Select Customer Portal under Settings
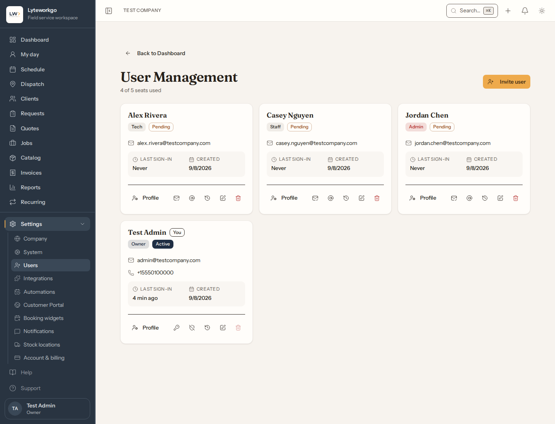Screen dimensions: 555x424 (x=50, y=305)
